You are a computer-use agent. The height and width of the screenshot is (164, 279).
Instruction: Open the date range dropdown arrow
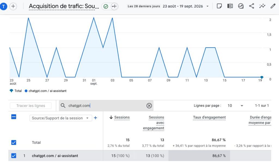(207, 7)
